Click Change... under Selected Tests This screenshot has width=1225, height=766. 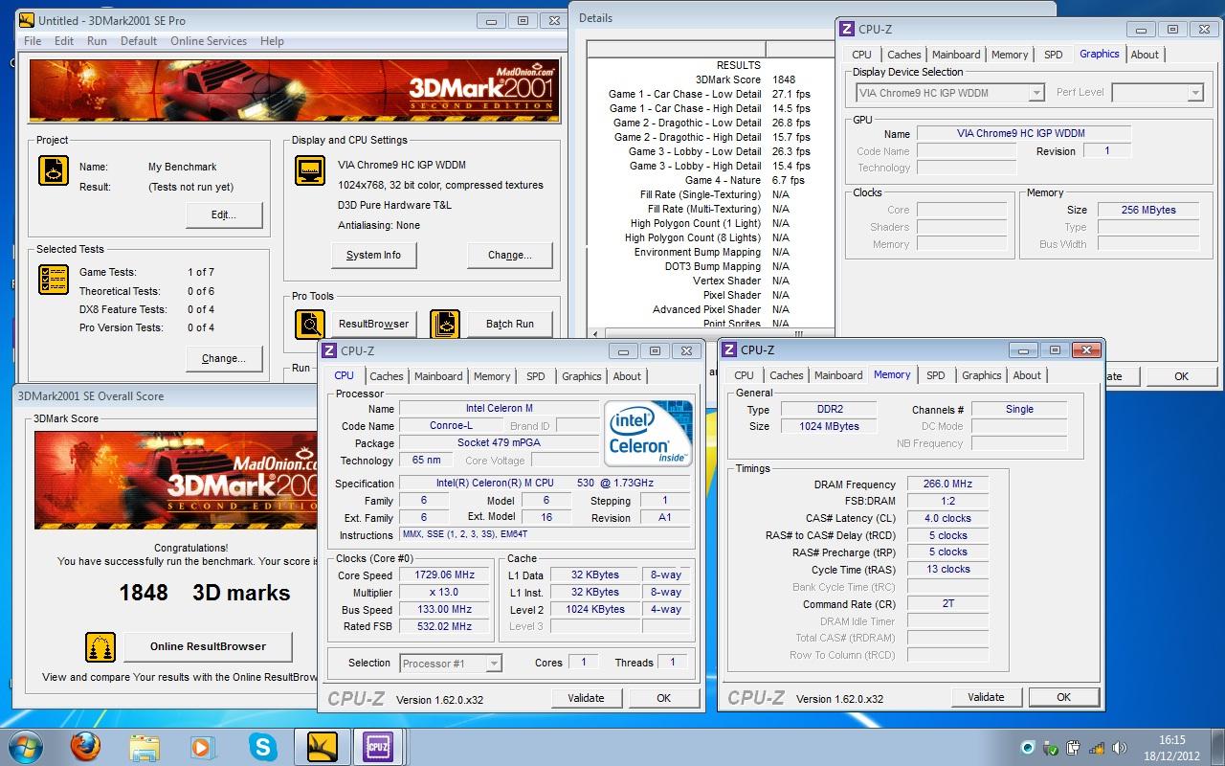[224, 358]
